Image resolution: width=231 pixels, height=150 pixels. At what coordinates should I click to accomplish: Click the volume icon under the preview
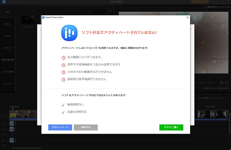[x=221, y=83]
